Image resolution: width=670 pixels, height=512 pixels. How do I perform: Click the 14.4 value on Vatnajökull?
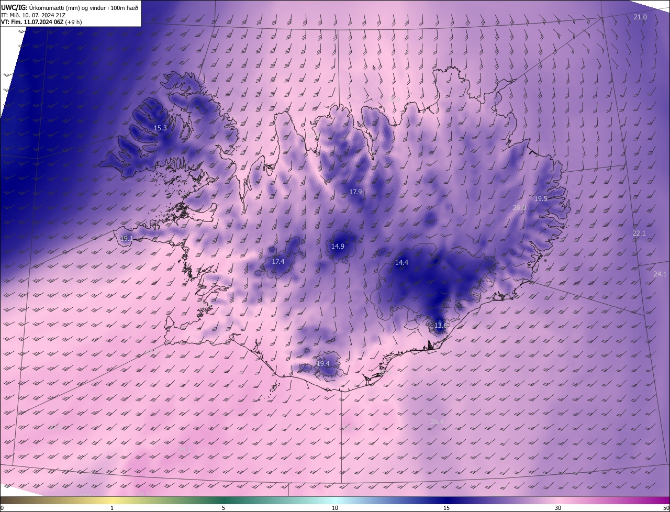tap(401, 263)
